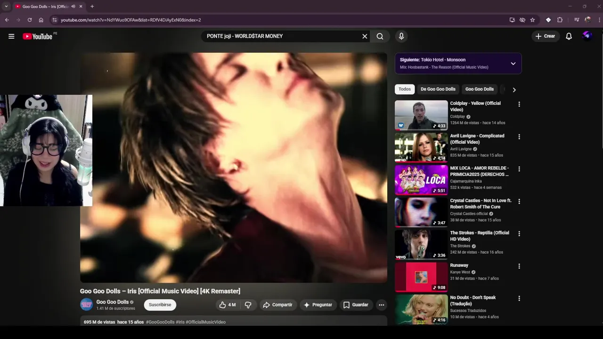Image resolution: width=603 pixels, height=339 pixels.
Task: Go back with browser back arrow
Action: [7, 20]
